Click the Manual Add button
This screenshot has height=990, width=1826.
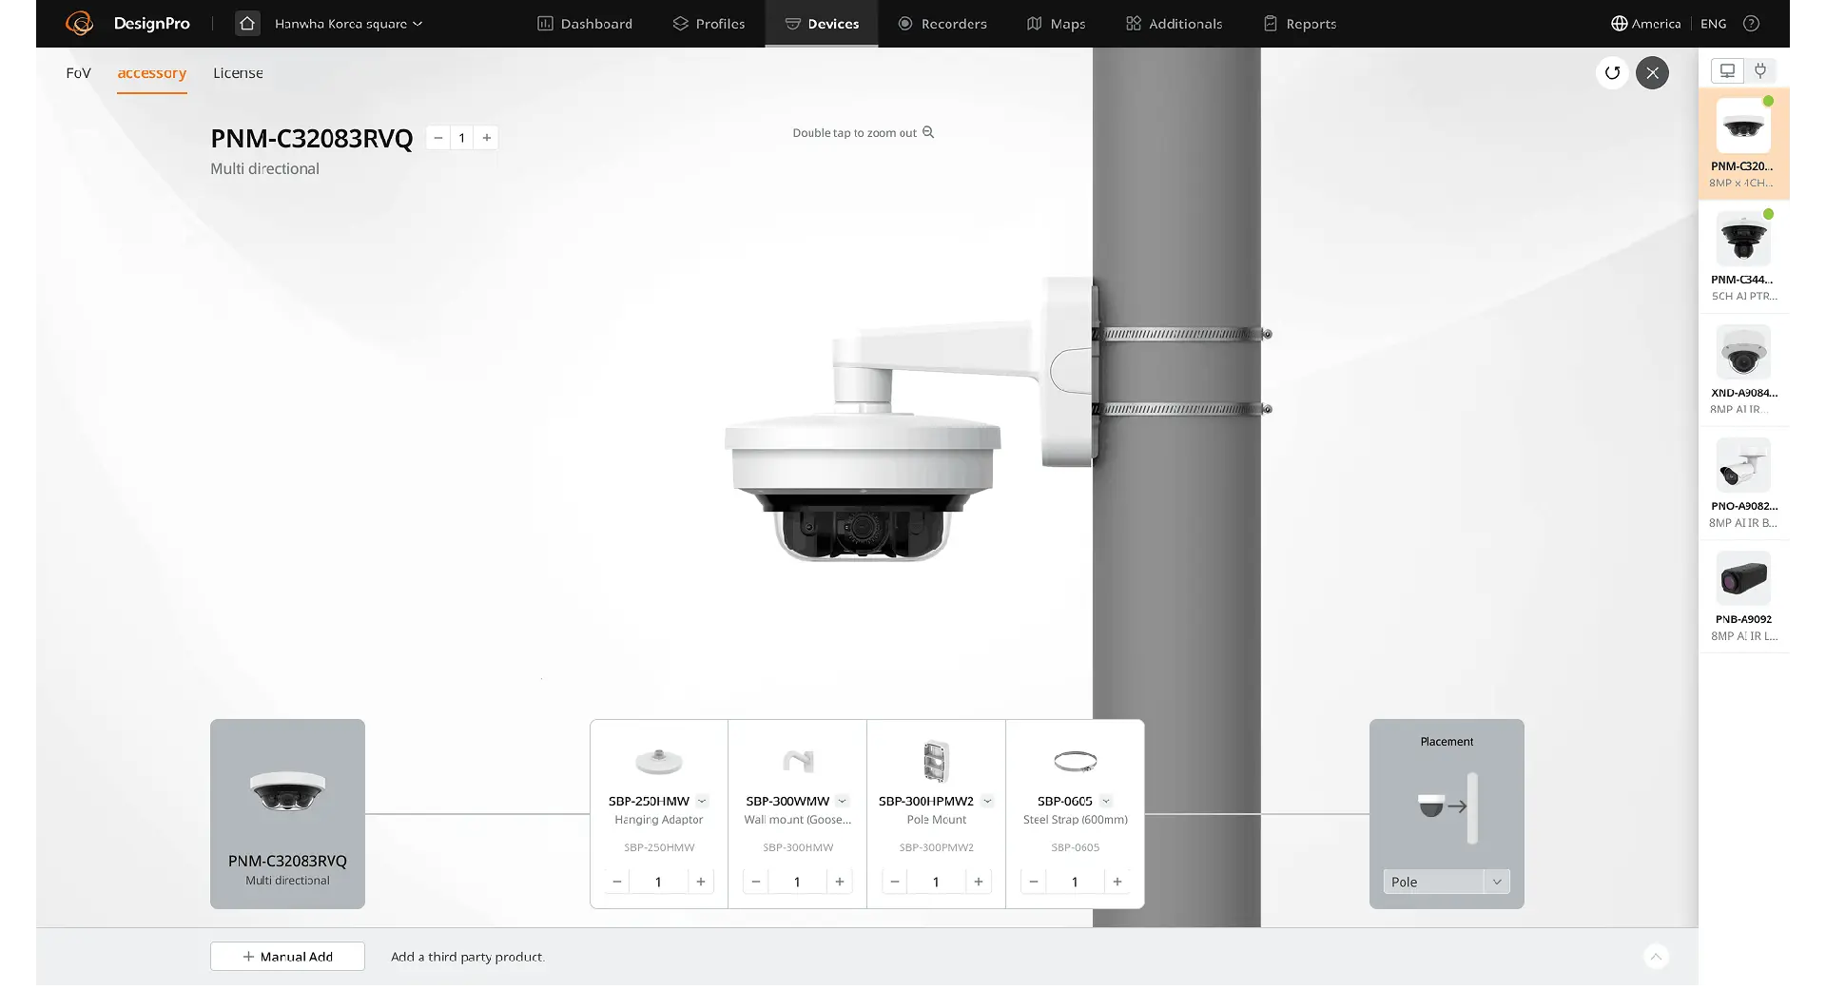[287, 957]
